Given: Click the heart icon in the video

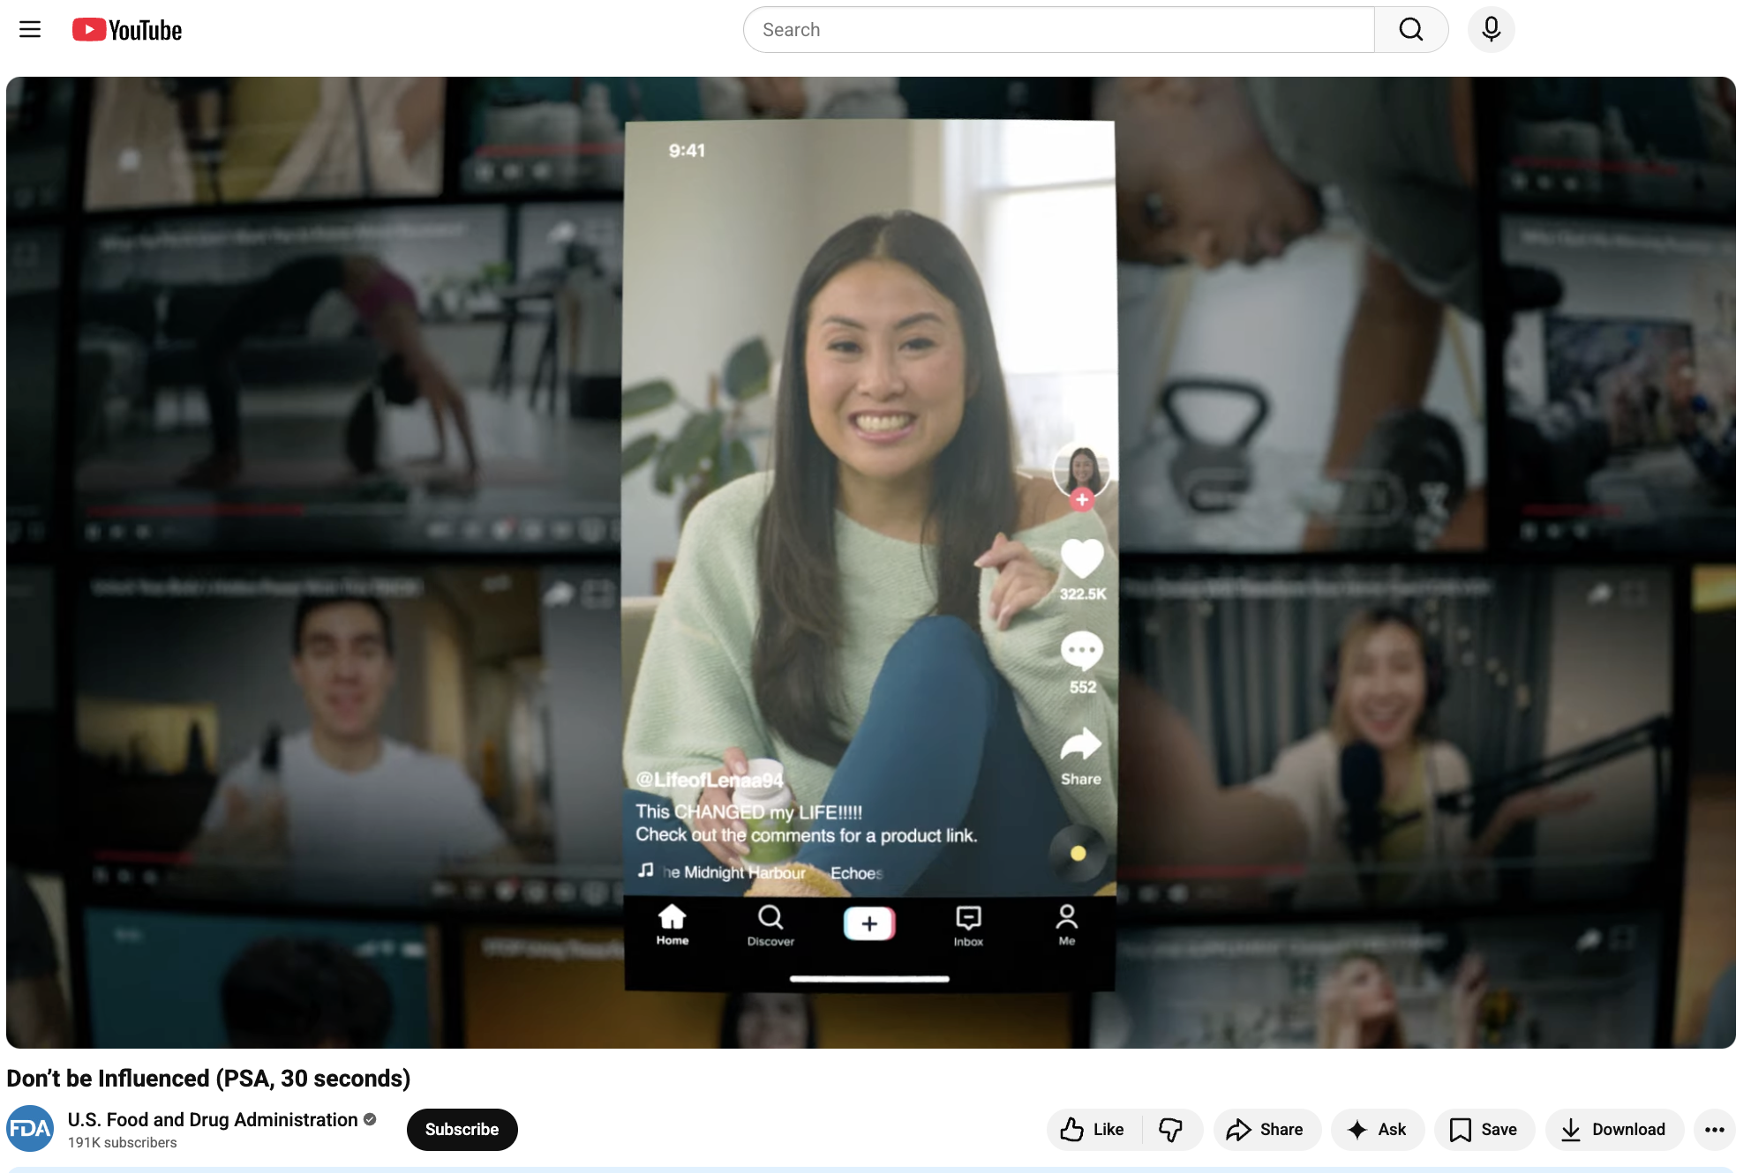Looking at the screenshot, I should point(1082,557).
